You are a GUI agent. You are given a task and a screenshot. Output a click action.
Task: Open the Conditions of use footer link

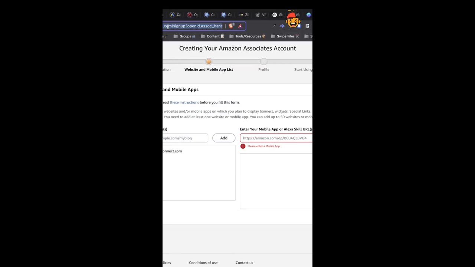tap(203, 263)
